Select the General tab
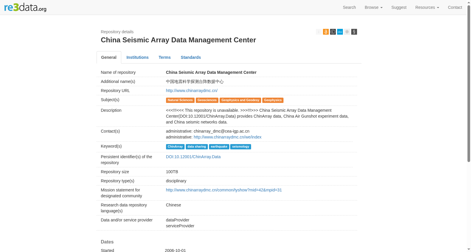 click(109, 57)
